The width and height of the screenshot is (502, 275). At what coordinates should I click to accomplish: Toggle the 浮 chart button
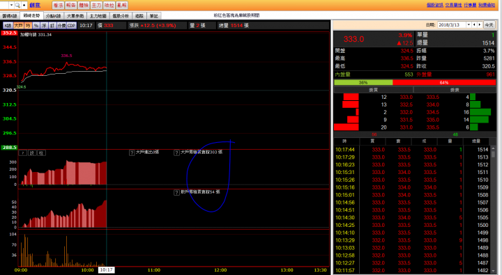click(44, 25)
